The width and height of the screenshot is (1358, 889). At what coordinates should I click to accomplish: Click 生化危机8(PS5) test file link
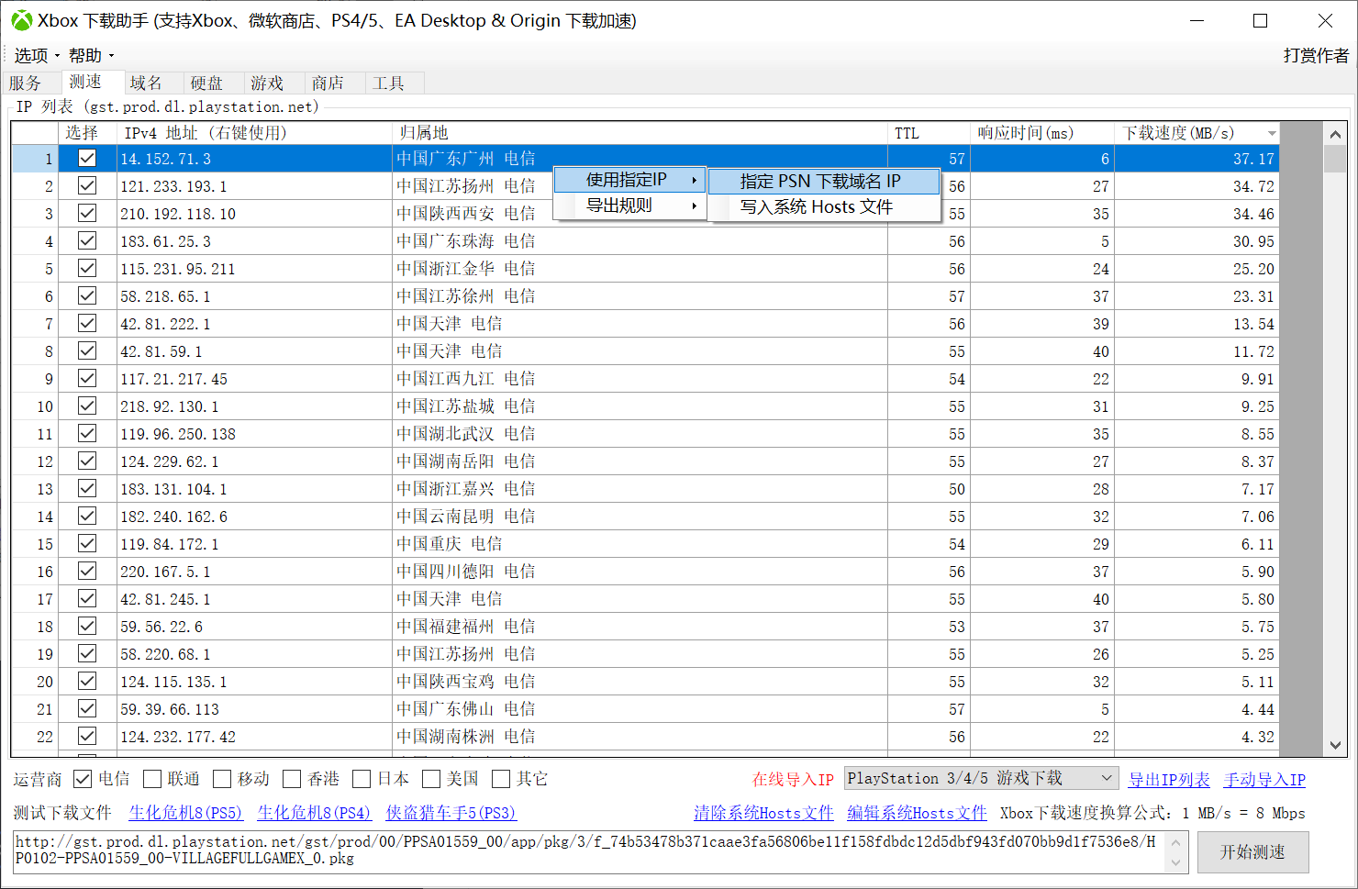point(186,813)
